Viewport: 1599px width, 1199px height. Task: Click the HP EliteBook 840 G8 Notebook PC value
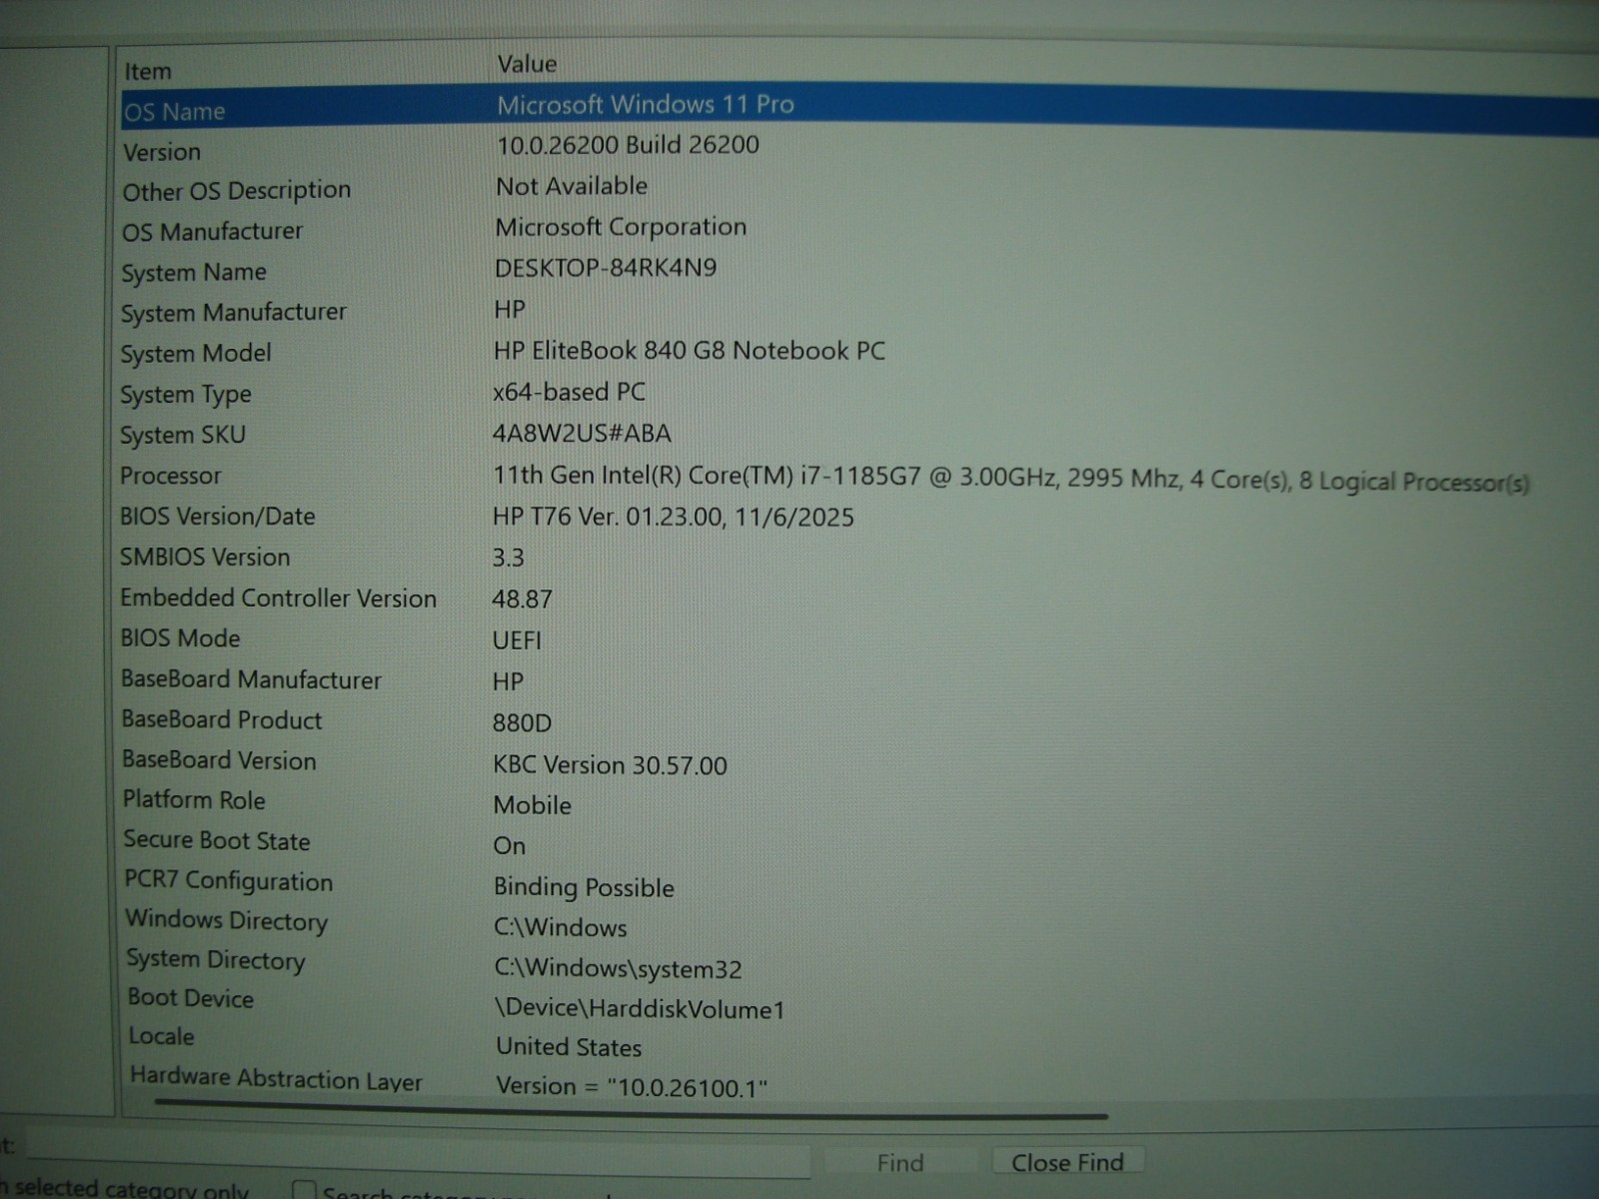(x=690, y=351)
